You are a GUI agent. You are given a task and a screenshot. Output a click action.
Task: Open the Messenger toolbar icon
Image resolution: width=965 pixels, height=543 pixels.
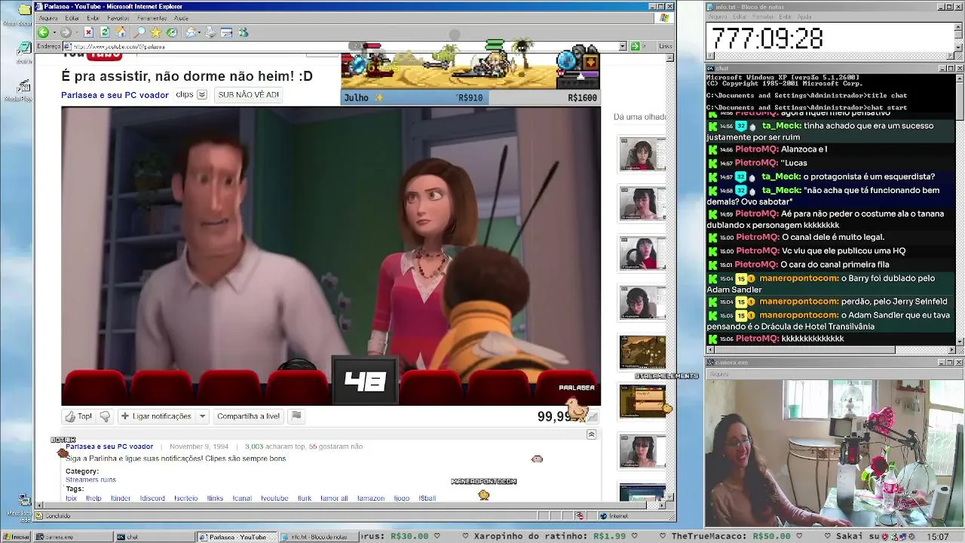[243, 32]
